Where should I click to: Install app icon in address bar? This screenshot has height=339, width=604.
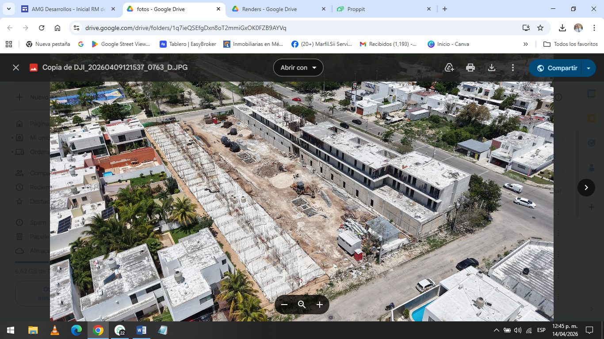526,28
